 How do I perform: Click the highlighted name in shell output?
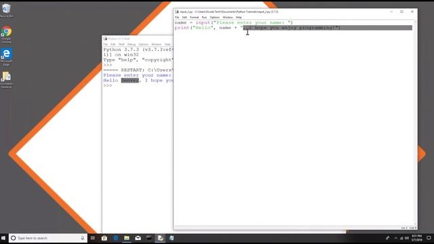(x=130, y=80)
